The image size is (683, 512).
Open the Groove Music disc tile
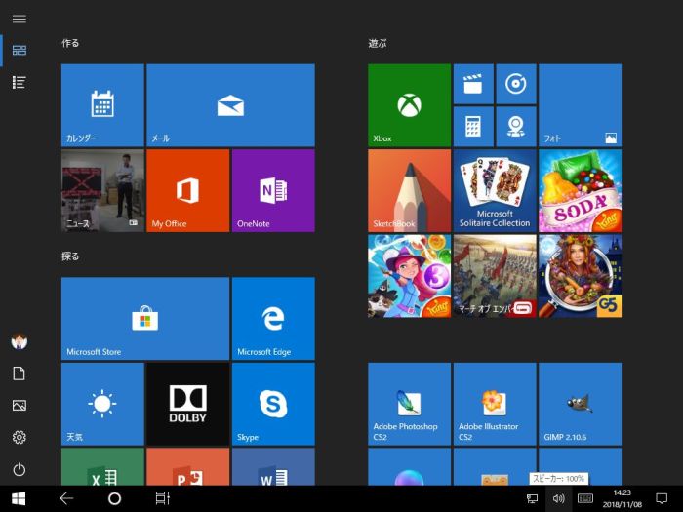[515, 84]
